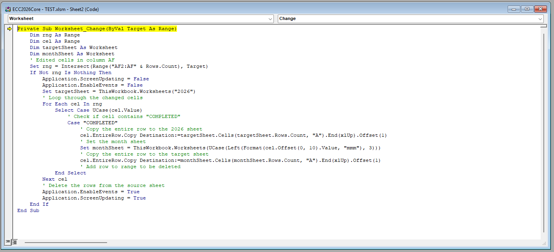554x252 pixels.
Task: Select the Procedure View icon
Action: [9, 242]
